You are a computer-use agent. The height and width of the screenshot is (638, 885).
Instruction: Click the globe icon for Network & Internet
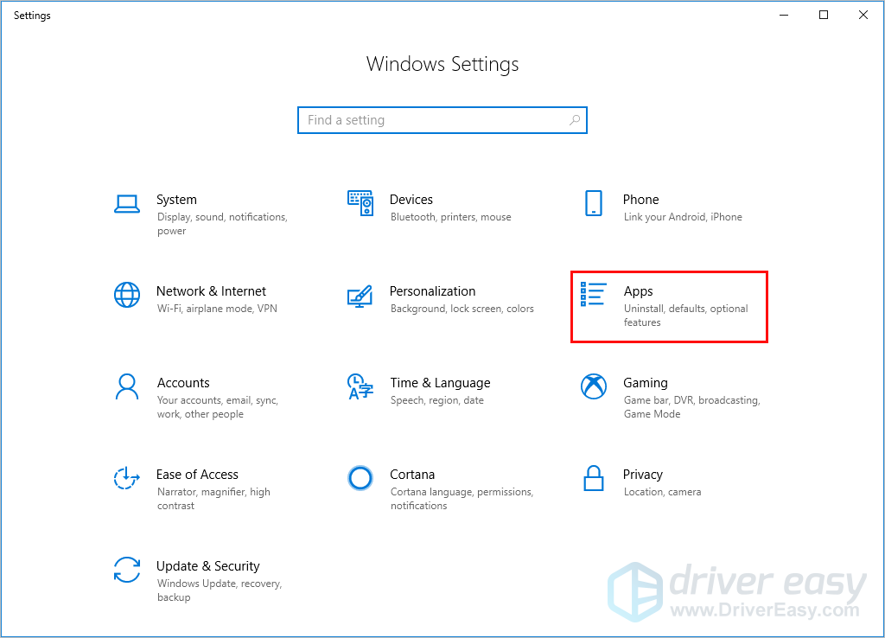click(x=127, y=295)
